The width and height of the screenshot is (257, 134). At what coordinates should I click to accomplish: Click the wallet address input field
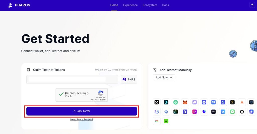point(72,79)
